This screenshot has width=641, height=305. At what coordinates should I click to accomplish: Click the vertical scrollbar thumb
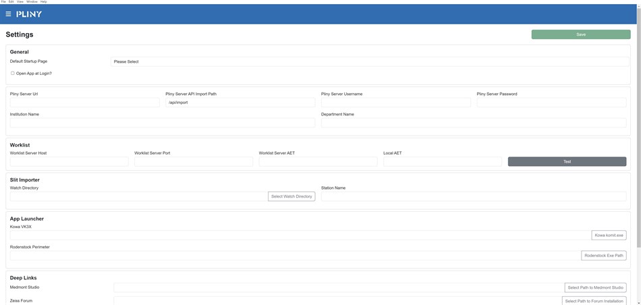(x=638, y=128)
